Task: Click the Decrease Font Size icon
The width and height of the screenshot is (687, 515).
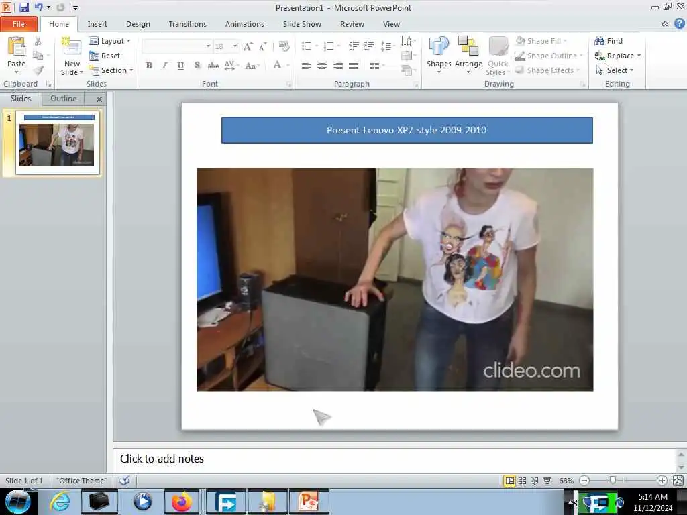Action: click(263, 46)
